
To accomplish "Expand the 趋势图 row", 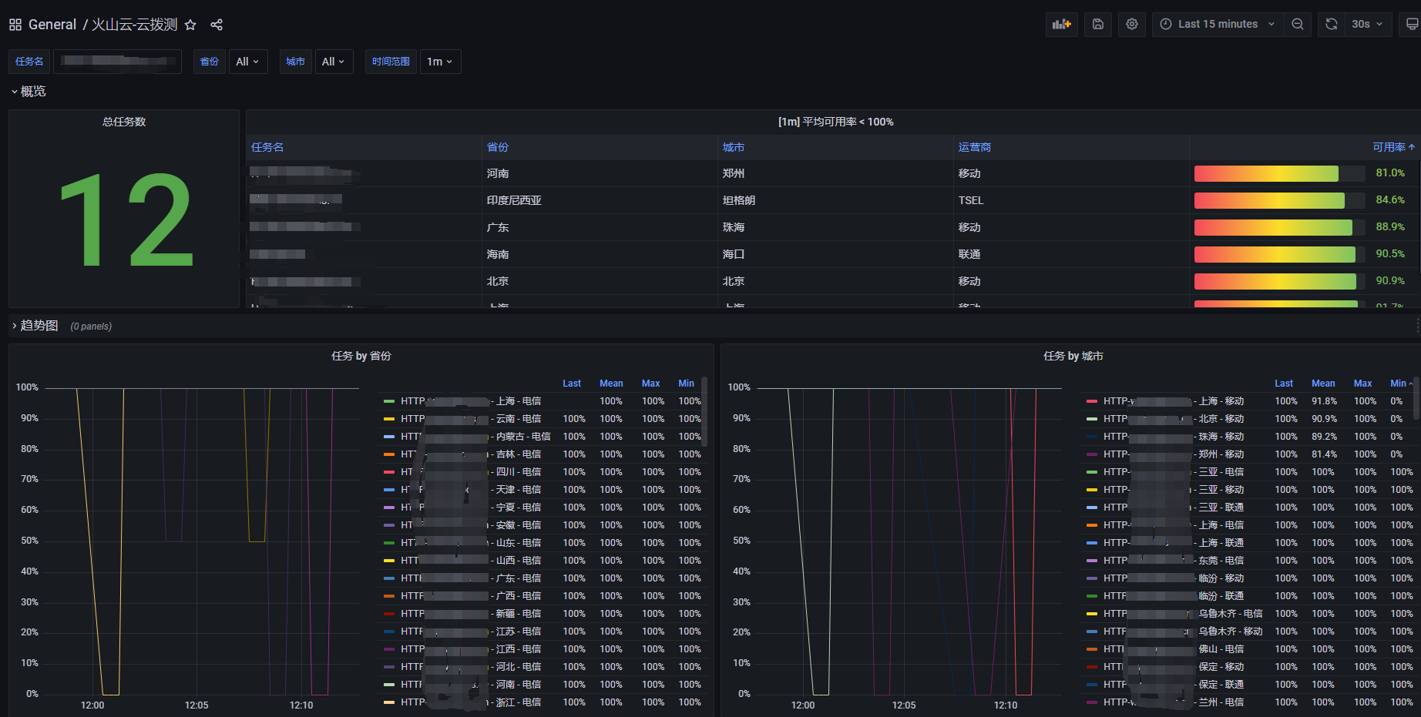I will coord(35,325).
